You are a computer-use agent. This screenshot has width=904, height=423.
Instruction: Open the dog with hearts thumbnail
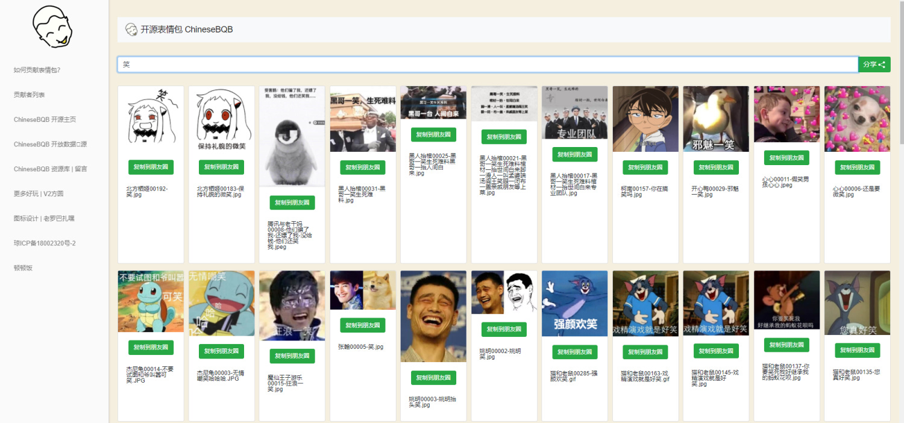tap(857, 119)
